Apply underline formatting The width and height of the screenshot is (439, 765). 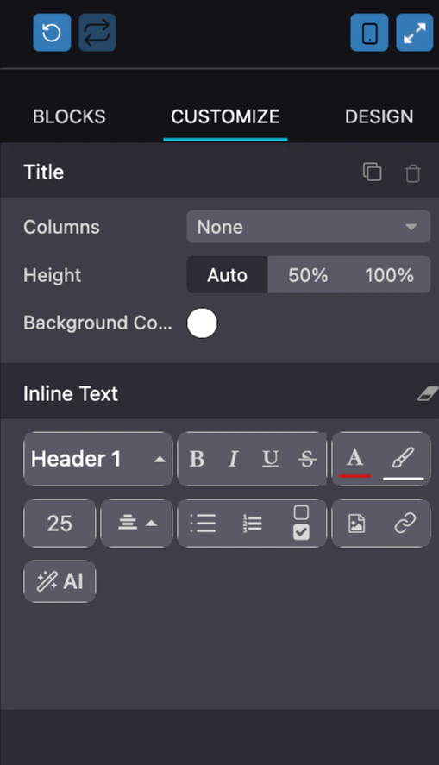pyautogui.click(x=270, y=459)
